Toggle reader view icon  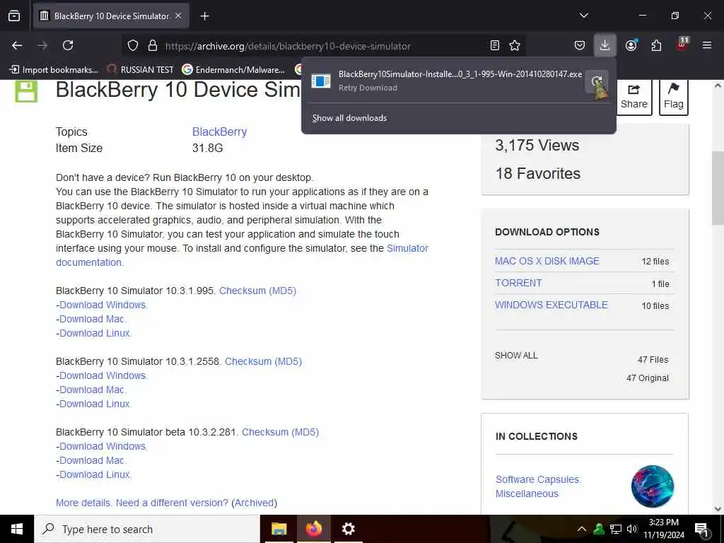click(494, 45)
